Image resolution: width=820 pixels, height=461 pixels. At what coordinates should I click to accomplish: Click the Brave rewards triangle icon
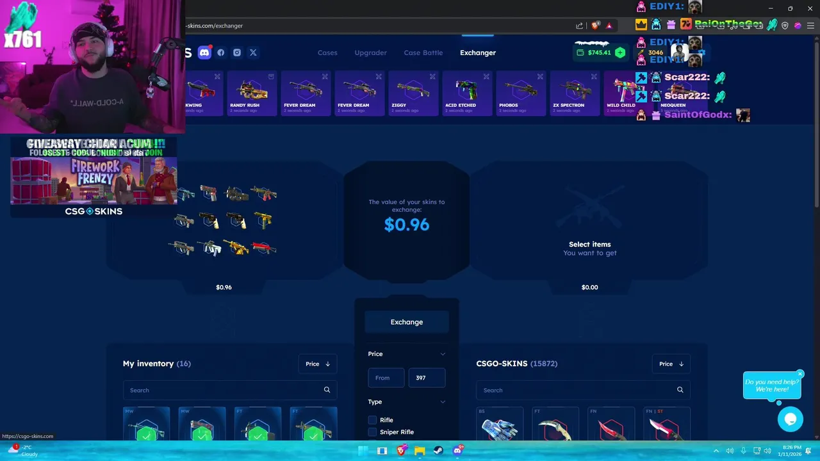coord(609,26)
